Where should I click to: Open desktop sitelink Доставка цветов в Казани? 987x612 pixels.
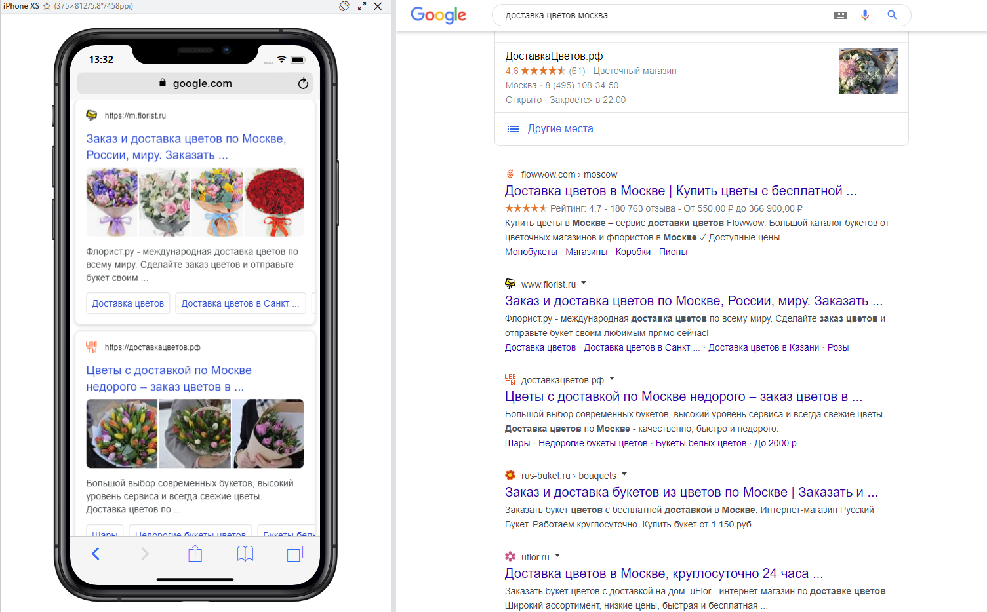pyautogui.click(x=763, y=347)
